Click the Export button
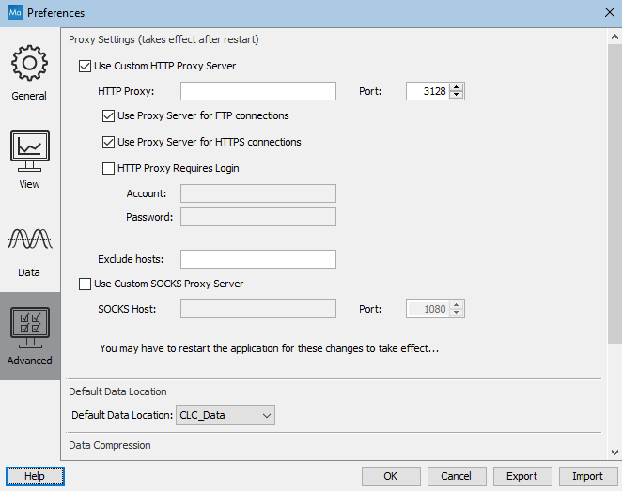Image resolution: width=622 pixels, height=491 pixels. (522, 476)
